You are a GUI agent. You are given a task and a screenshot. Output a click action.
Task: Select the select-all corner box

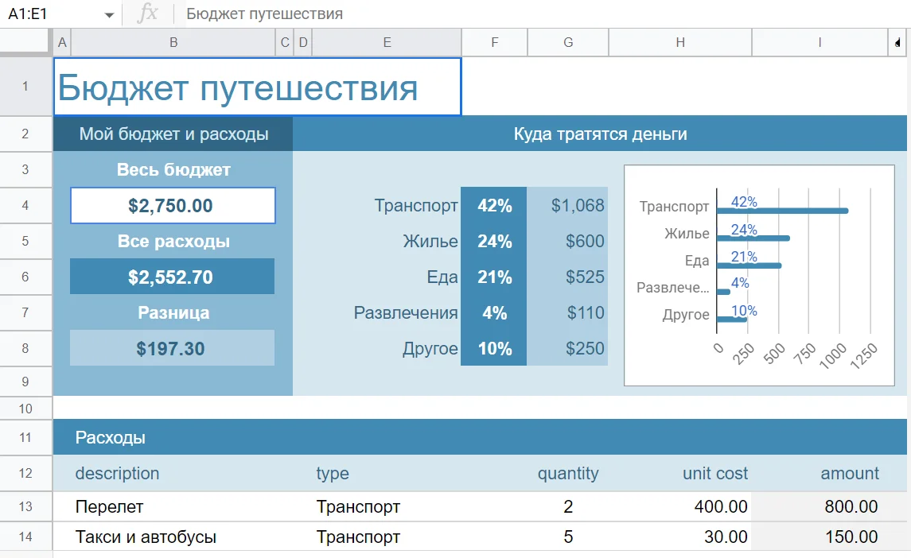(x=25, y=42)
